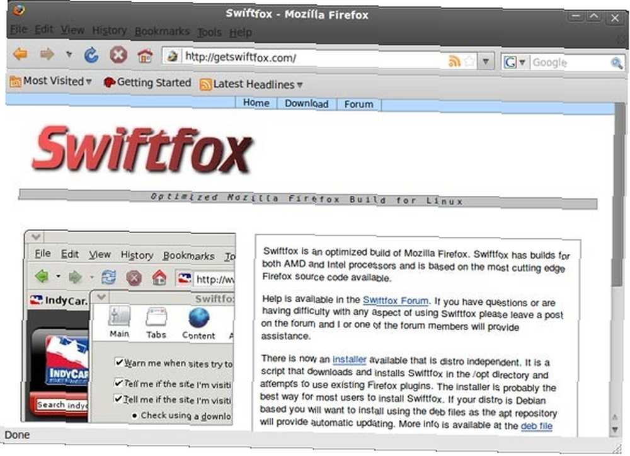Click the vertical scrollbar thumb
Viewport: 630px width, 456px height.
[x=619, y=196]
